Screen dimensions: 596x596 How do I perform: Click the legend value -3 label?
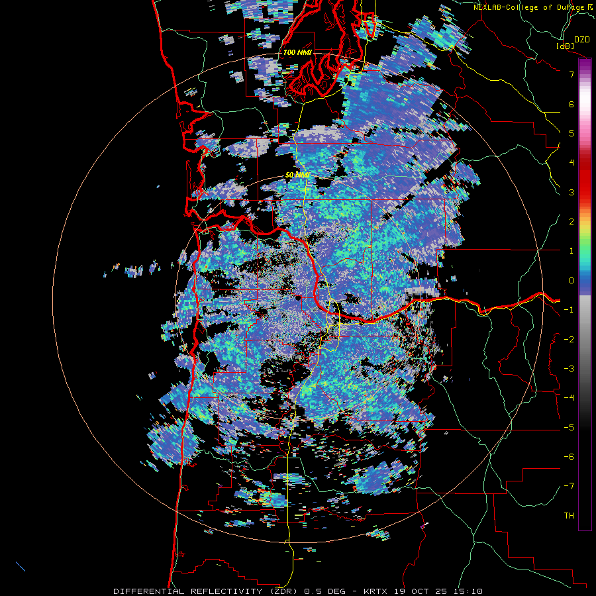coord(569,369)
